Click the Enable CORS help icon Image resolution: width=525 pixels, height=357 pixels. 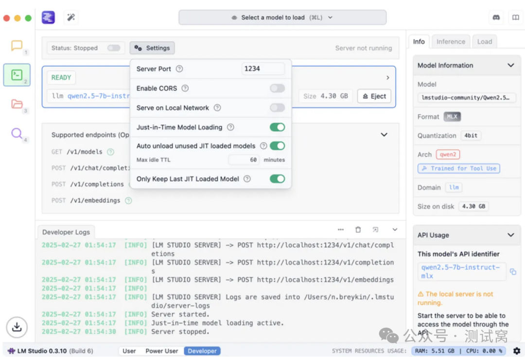(x=185, y=88)
